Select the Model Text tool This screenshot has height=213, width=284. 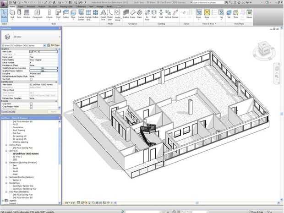click(103, 15)
